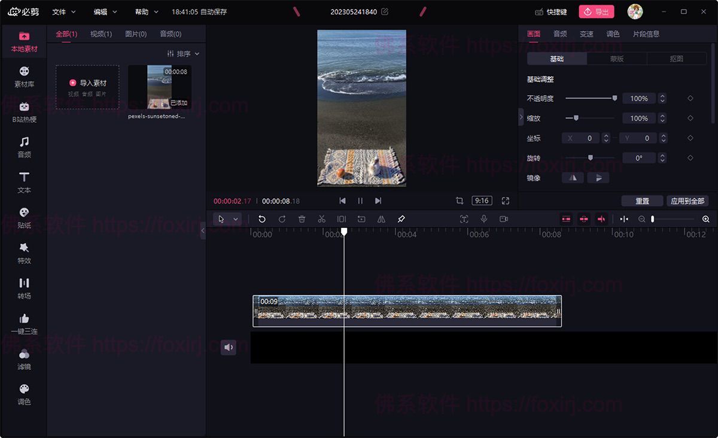Screen dimensions: 718x438
Task: Toggle the magnetic snap timeline button
Action: pyautogui.click(x=566, y=219)
